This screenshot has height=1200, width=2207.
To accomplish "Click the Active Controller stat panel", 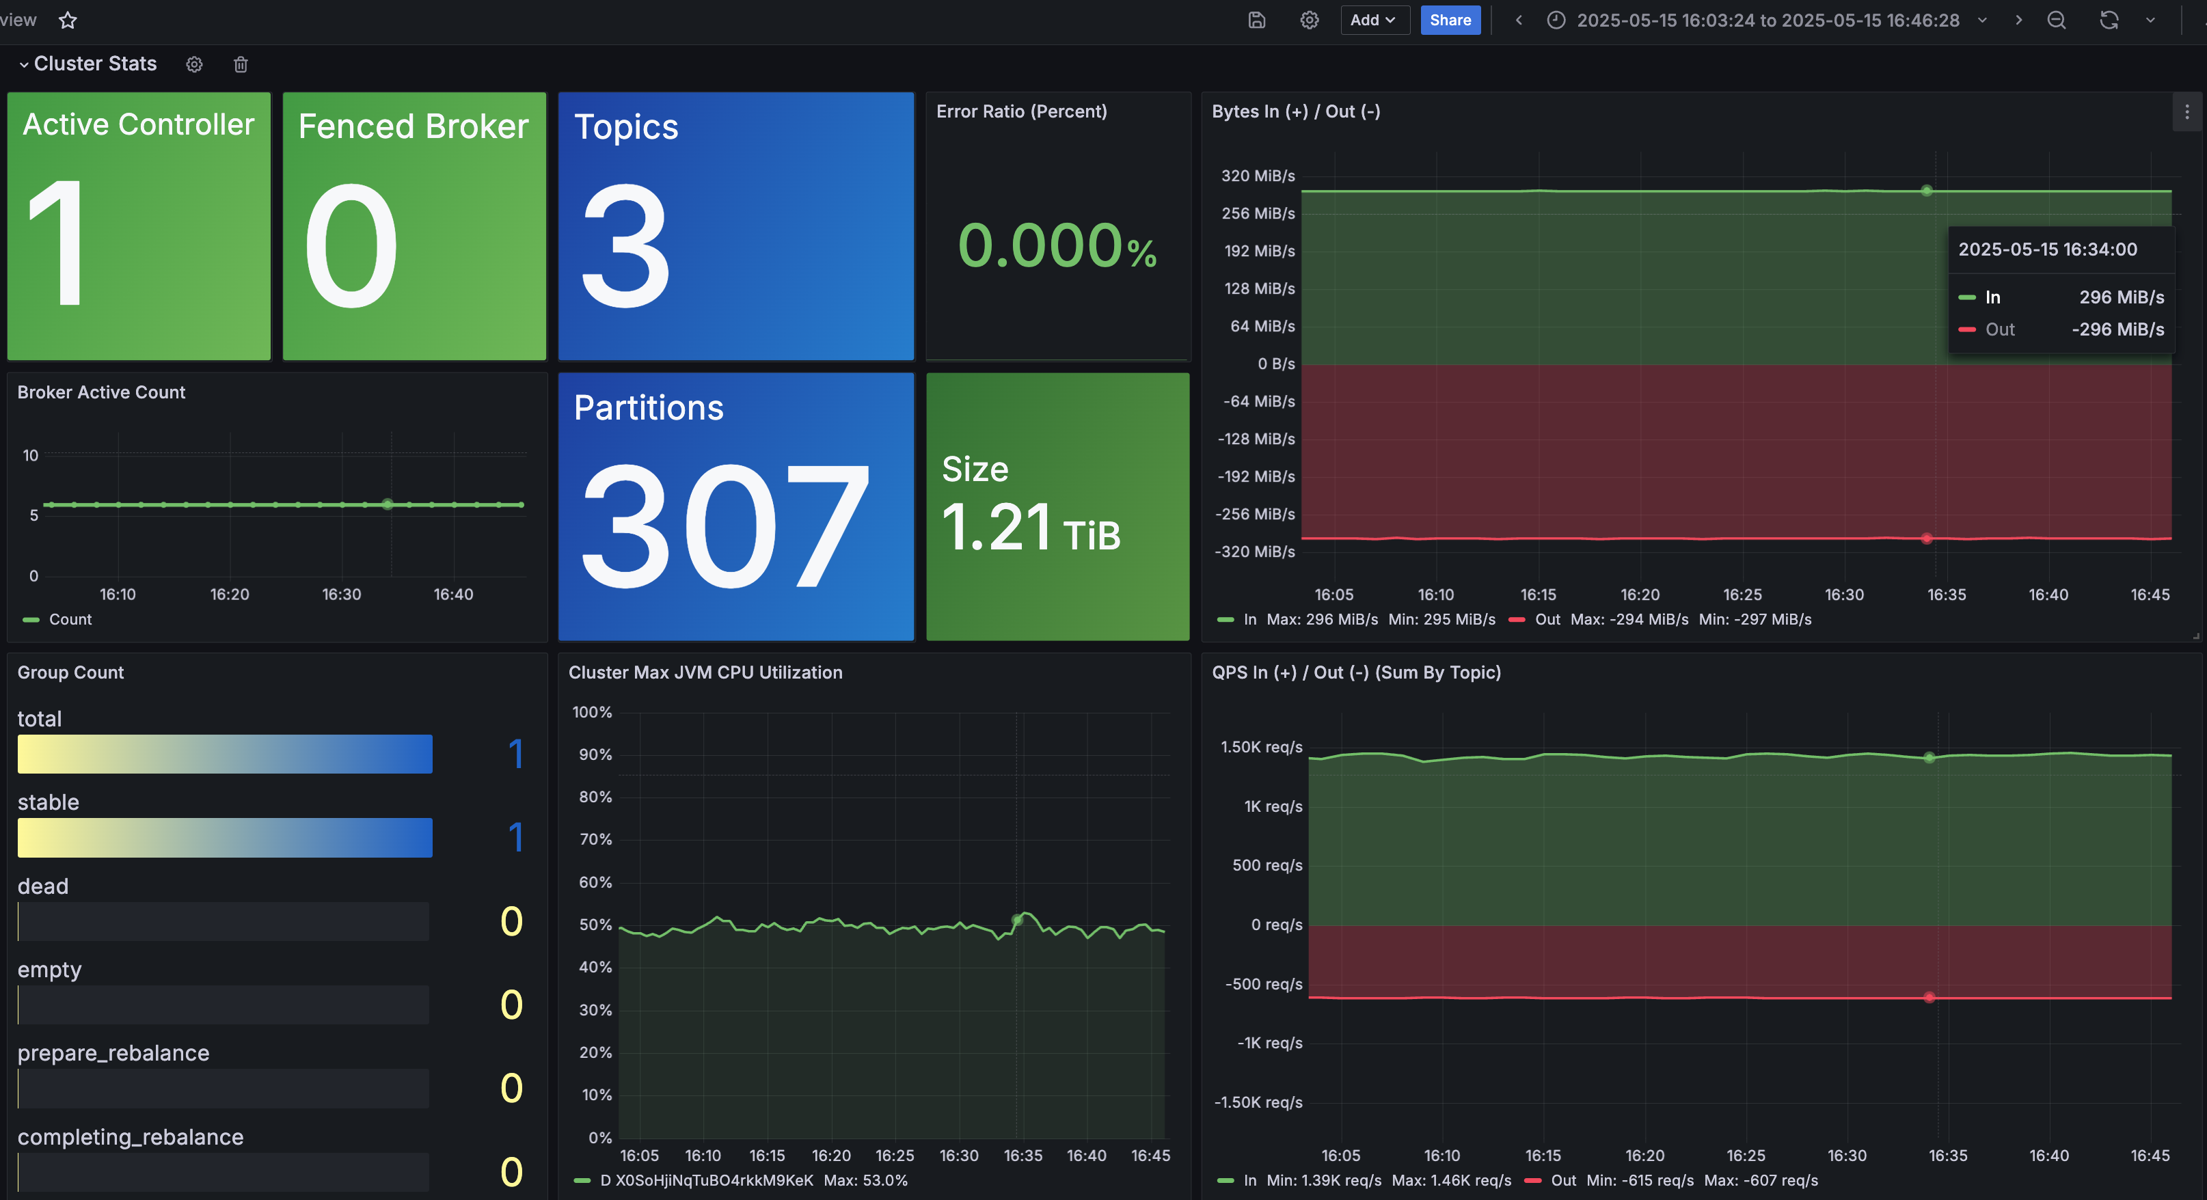I will click(x=139, y=226).
